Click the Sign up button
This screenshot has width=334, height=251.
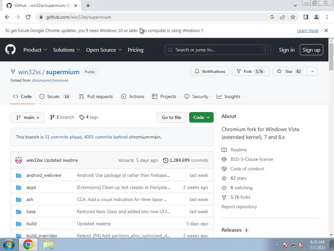[311, 50]
